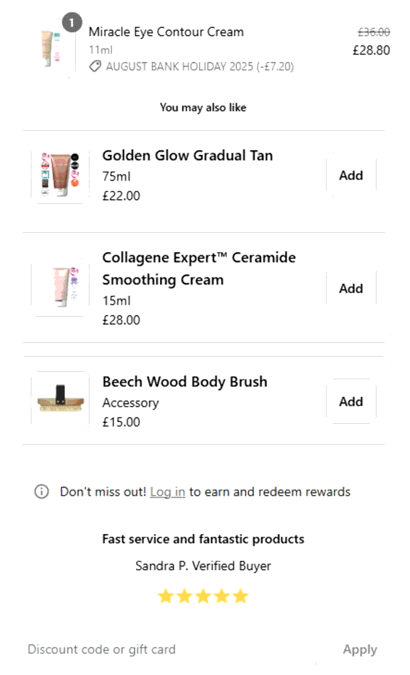Click the info circle icon next to rewards message

click(x=42, y=492)
